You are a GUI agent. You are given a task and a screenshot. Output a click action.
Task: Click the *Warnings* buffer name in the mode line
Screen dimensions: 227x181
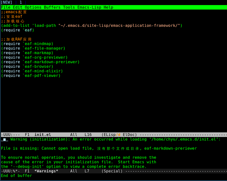coord(46,171)
